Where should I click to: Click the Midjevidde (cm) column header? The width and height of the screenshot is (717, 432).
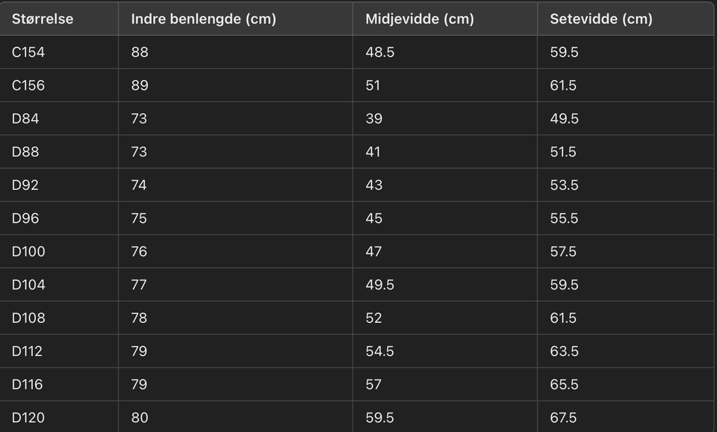[420, 19]
